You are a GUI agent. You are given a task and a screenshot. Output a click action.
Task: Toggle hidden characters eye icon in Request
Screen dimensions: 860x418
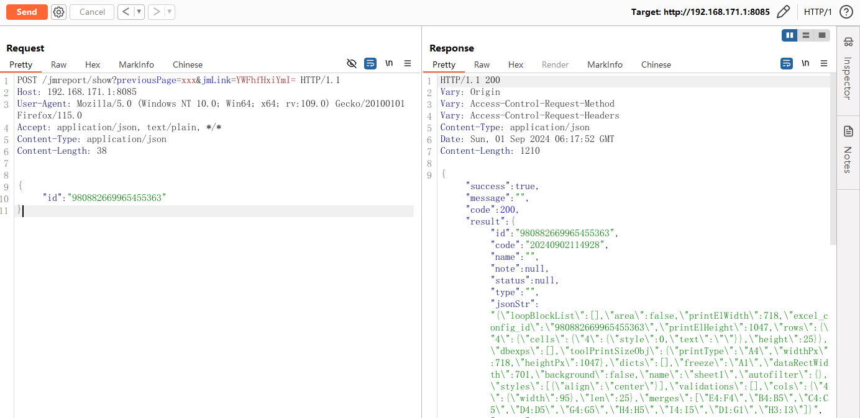click(352, 63)
